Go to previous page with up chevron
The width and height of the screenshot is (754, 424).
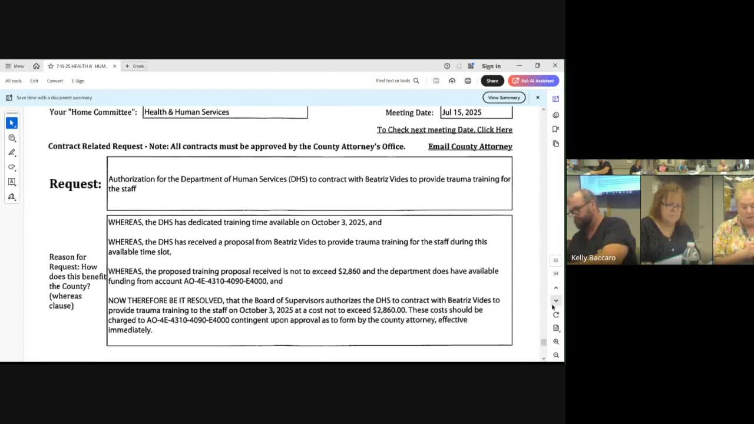click(x=555, y=287)
